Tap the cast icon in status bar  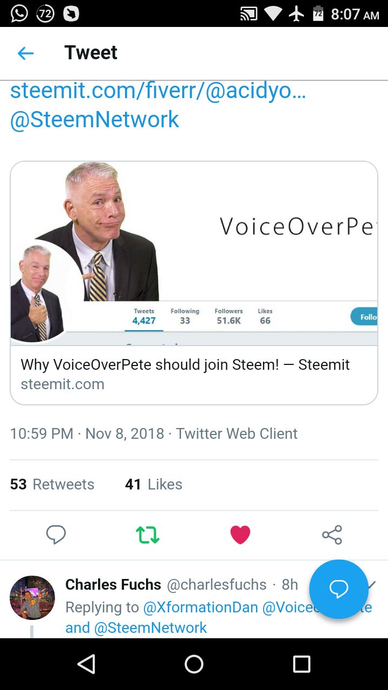point(248,14)
